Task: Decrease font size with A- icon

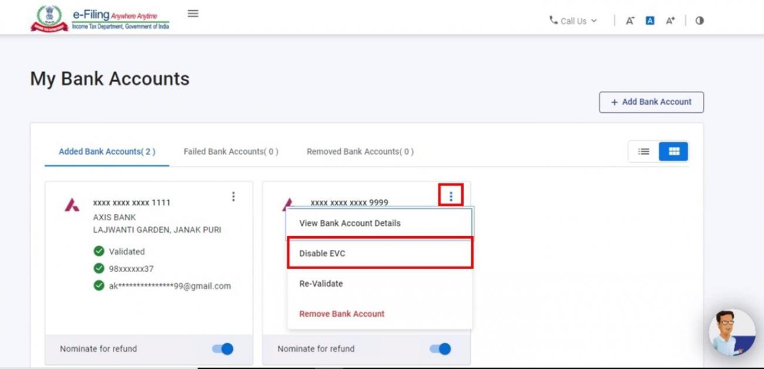Action: coord(629,21)
